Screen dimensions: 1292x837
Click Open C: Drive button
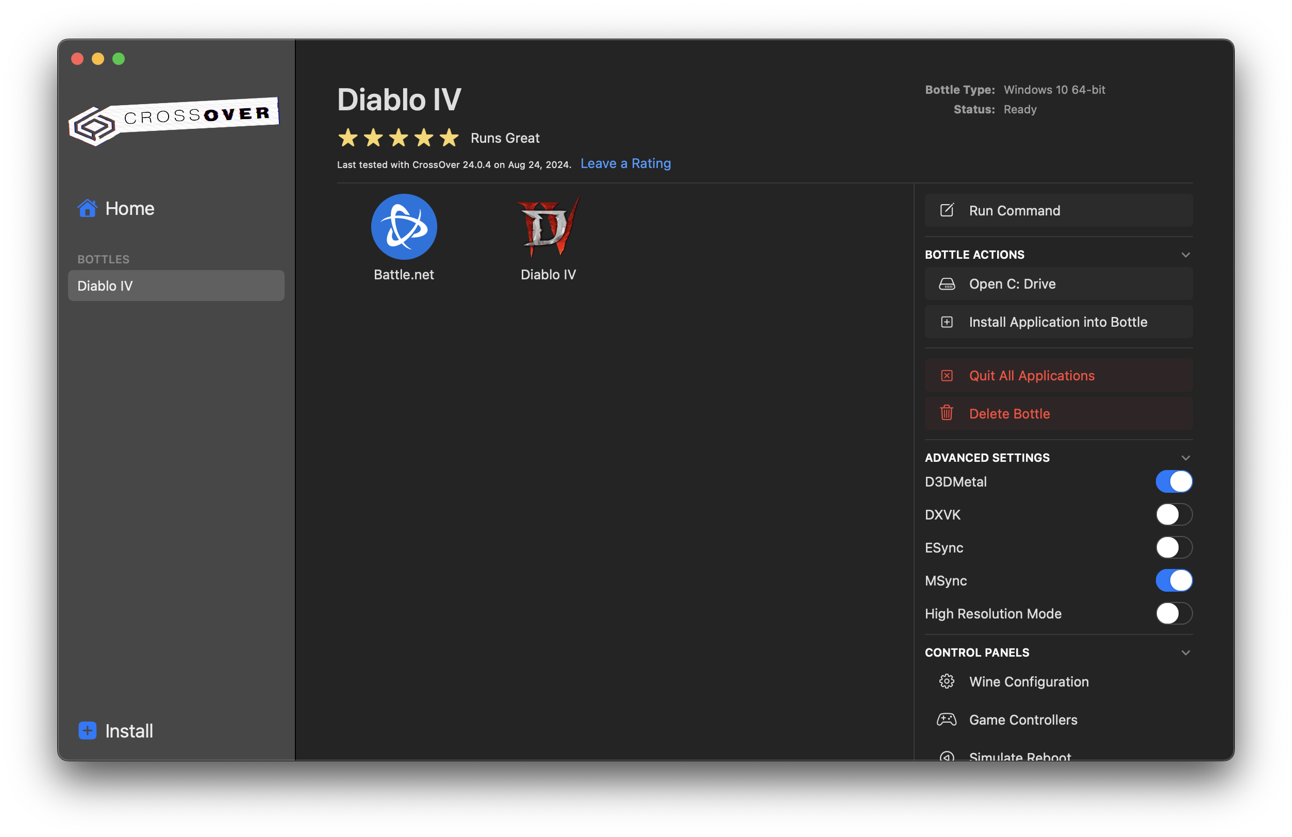(x=1058, y=284)
